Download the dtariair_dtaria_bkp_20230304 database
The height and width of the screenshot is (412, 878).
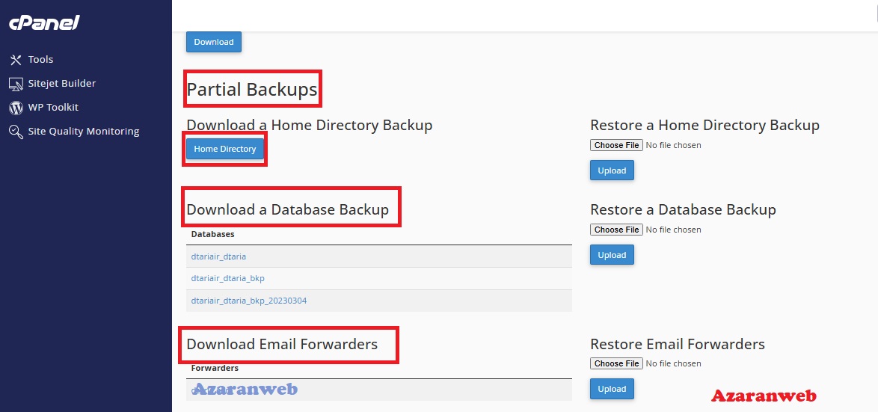[x=248, y=301]
